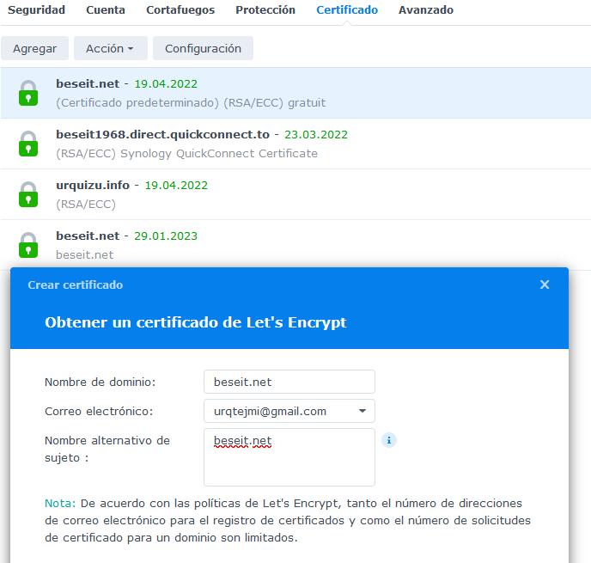
Task: Click the Configuración button
Action: pos(203,49)
